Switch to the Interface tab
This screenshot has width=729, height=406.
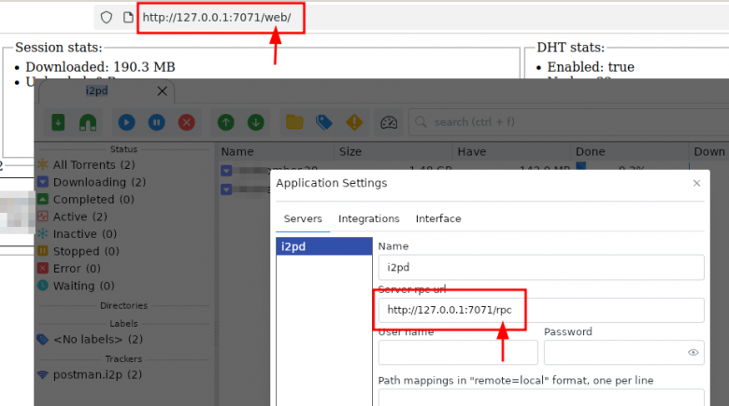438,218
